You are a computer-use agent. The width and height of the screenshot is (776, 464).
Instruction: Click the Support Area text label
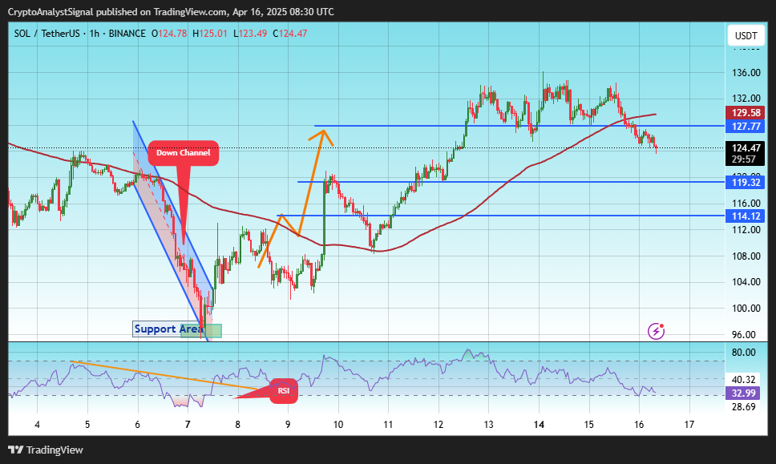(x=168, y=329)
